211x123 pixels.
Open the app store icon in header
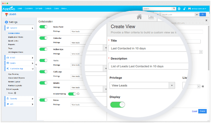[x=179, y=9]
